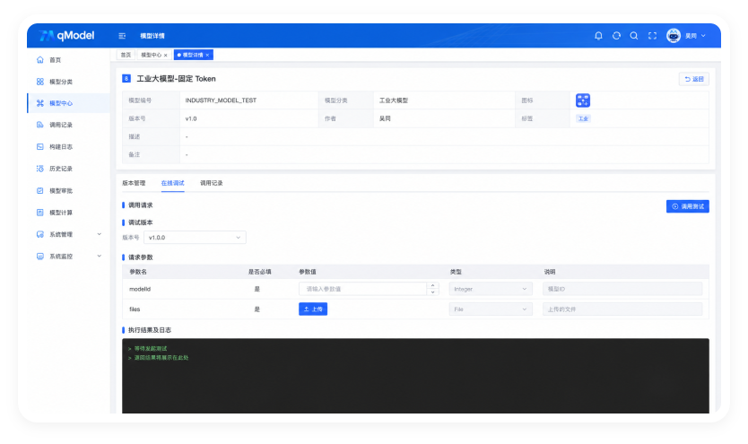The width and height of the screenshot is (748, 444).
Task: Open the 调用记录 tab beside 在线调试
Action: tap(212, 183)
